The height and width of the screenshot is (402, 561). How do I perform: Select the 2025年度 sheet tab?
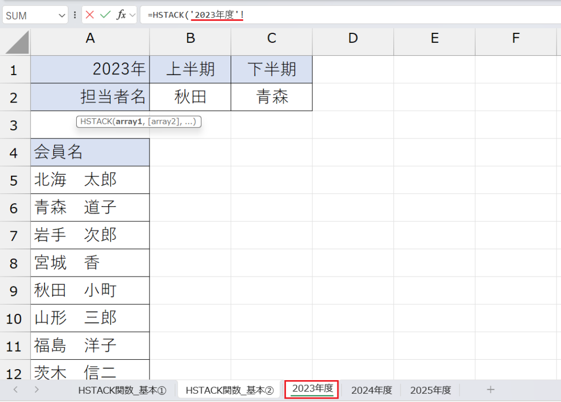pos(431,390)
